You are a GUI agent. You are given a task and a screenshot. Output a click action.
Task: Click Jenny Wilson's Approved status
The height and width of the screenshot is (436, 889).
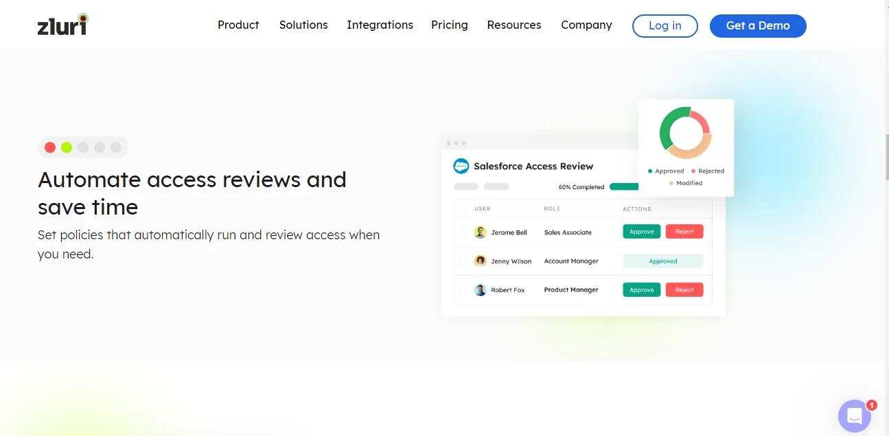coord(663,261)
